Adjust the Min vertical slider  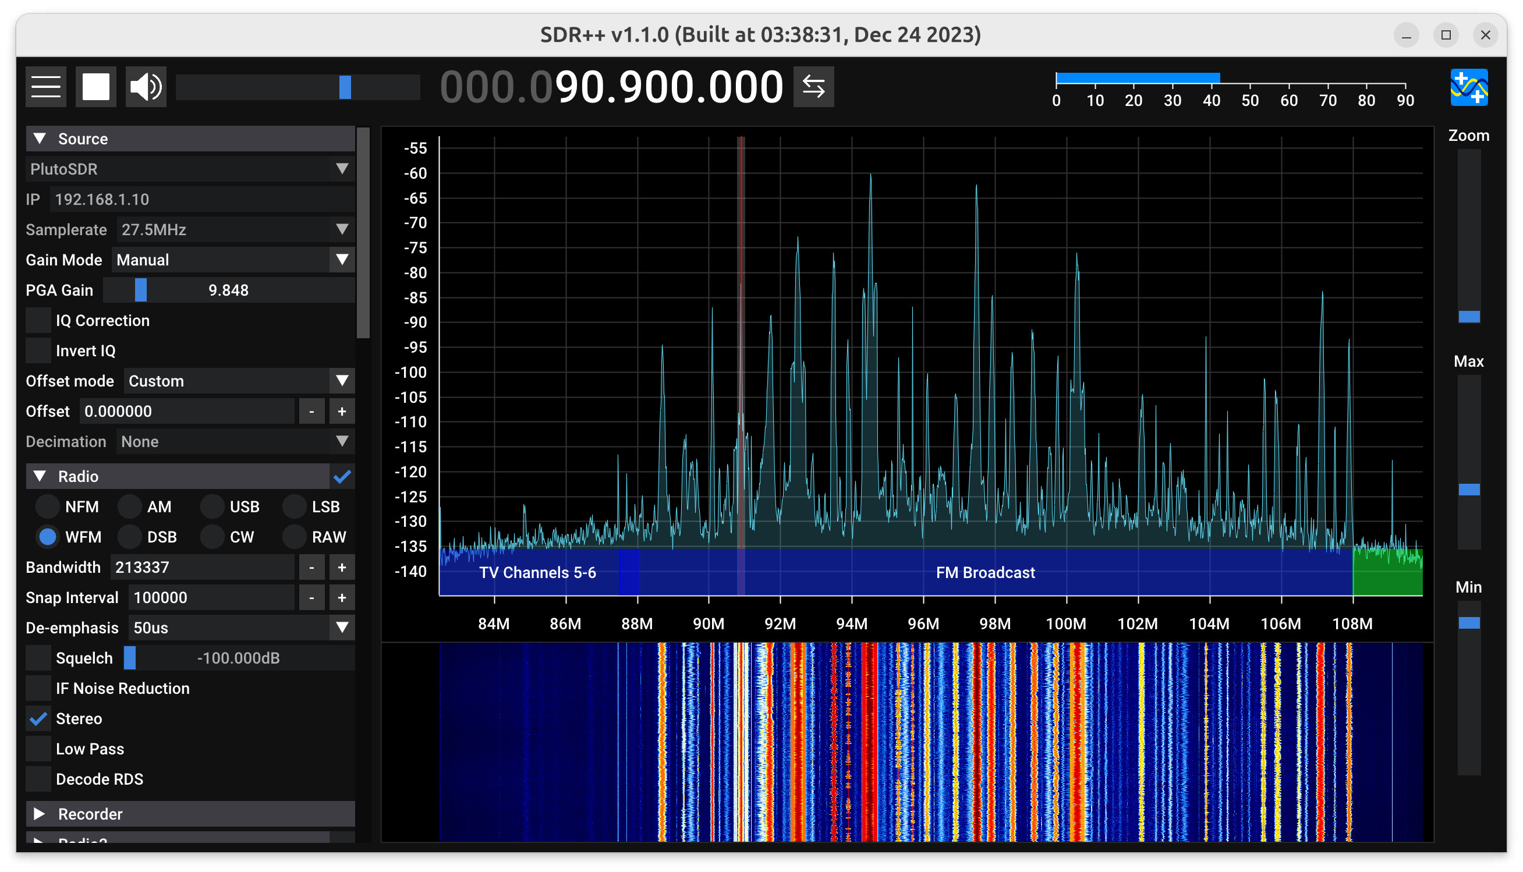coord(1468,688)
